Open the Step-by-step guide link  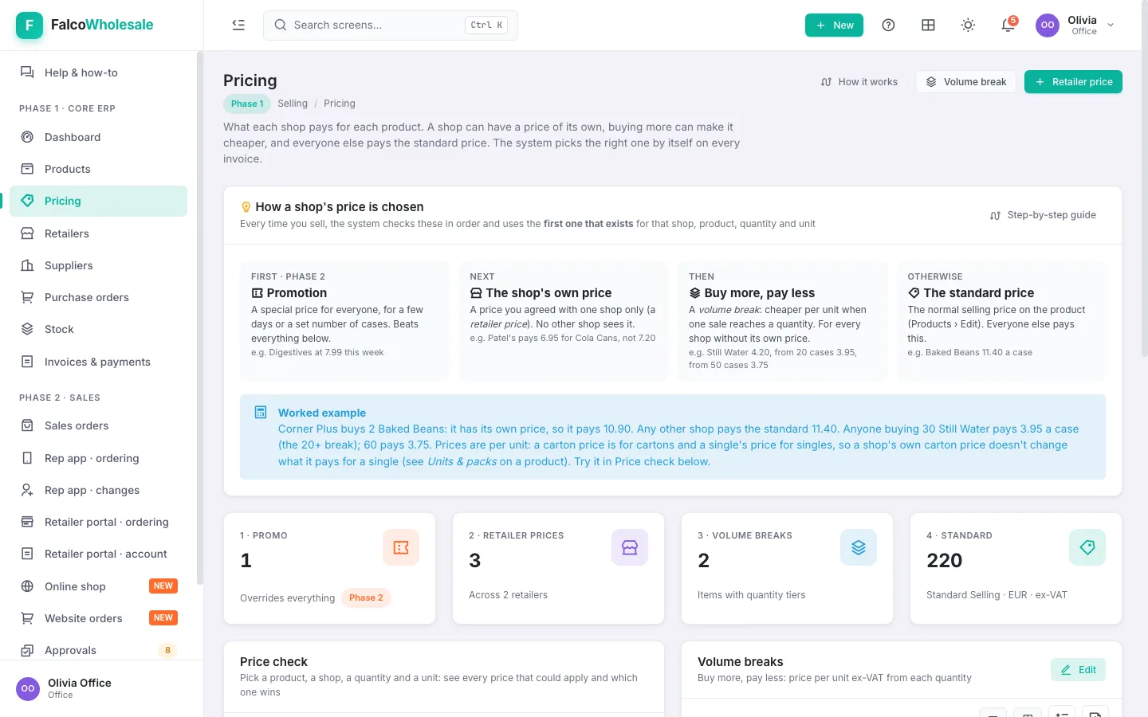tap(1043, 215)
